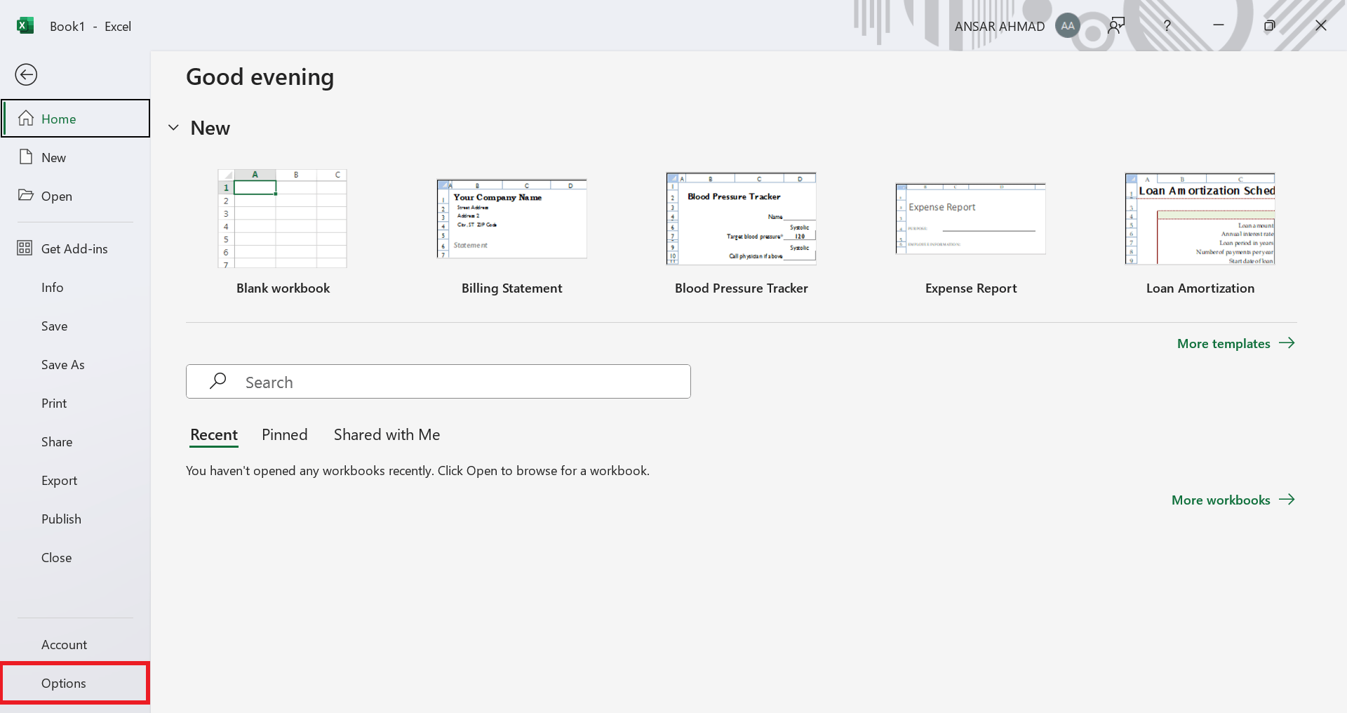Image resolution: width=1347 pixels, height=713 pixels.
Task: Click the Get Add-ins grid icon
Action: click(x=25, y=248)
